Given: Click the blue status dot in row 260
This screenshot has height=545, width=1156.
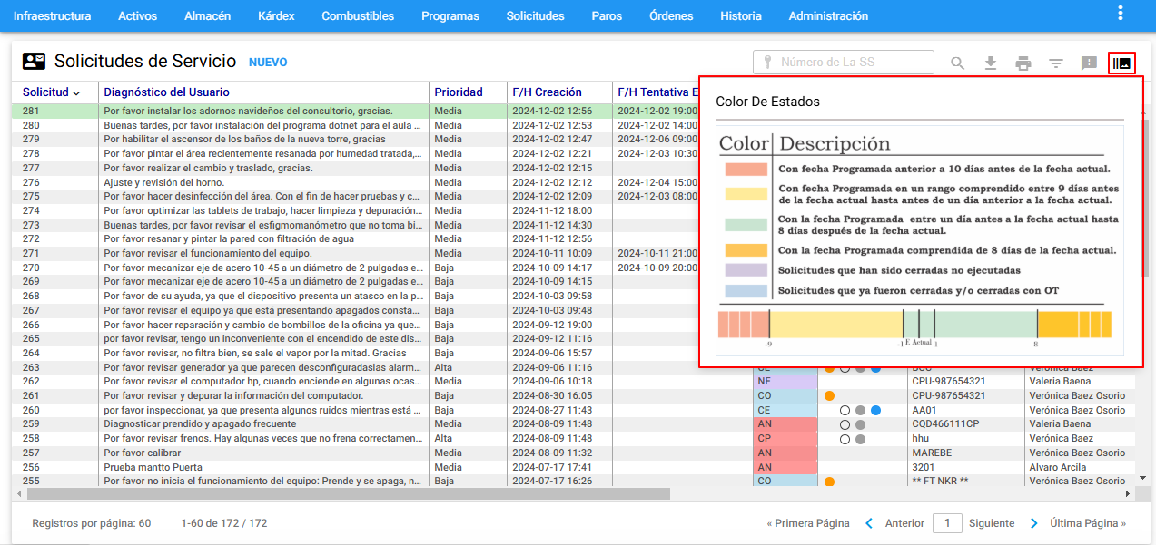Looking at the screenshot, I should [875, 410].
